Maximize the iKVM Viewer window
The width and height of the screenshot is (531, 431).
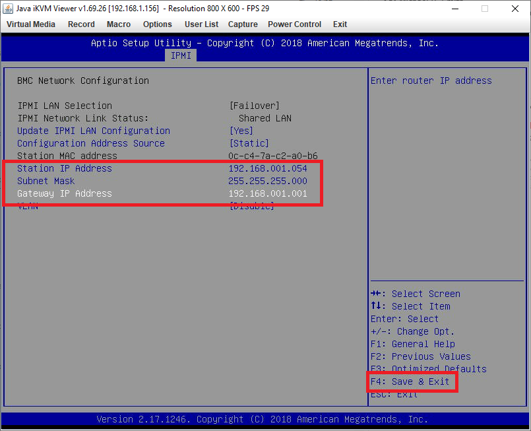pos(485,9)
